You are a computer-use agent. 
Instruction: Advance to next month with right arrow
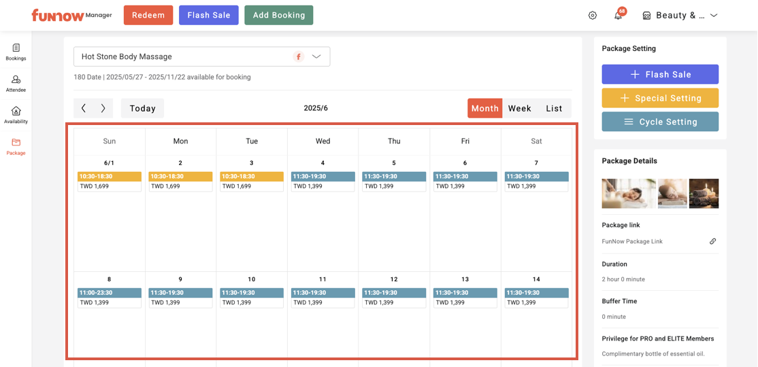pyautogui.click(x=103, y=108)
